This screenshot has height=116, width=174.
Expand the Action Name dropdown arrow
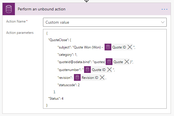click(162, 22)
